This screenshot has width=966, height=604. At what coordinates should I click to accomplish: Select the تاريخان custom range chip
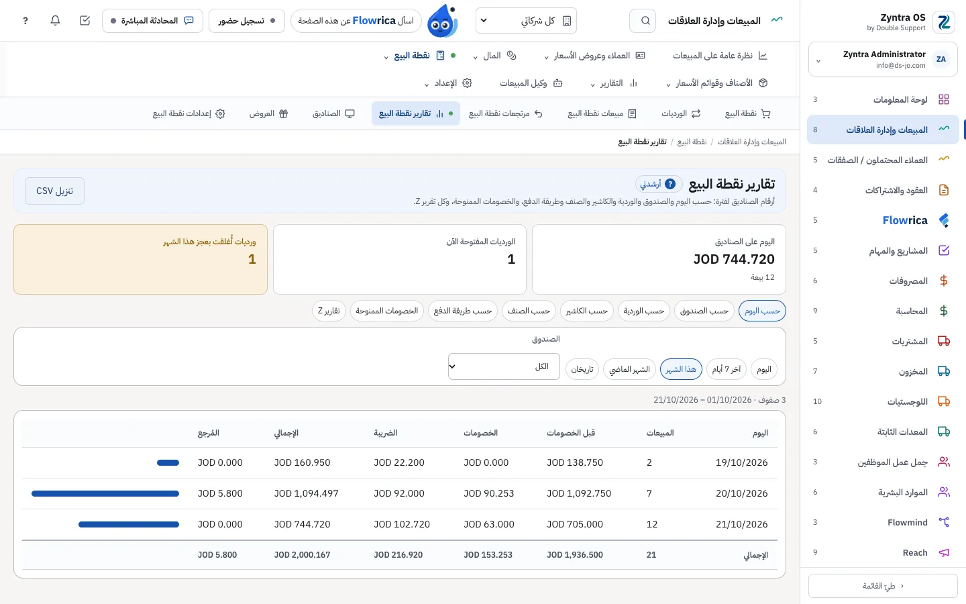click(x=582, y=369)
